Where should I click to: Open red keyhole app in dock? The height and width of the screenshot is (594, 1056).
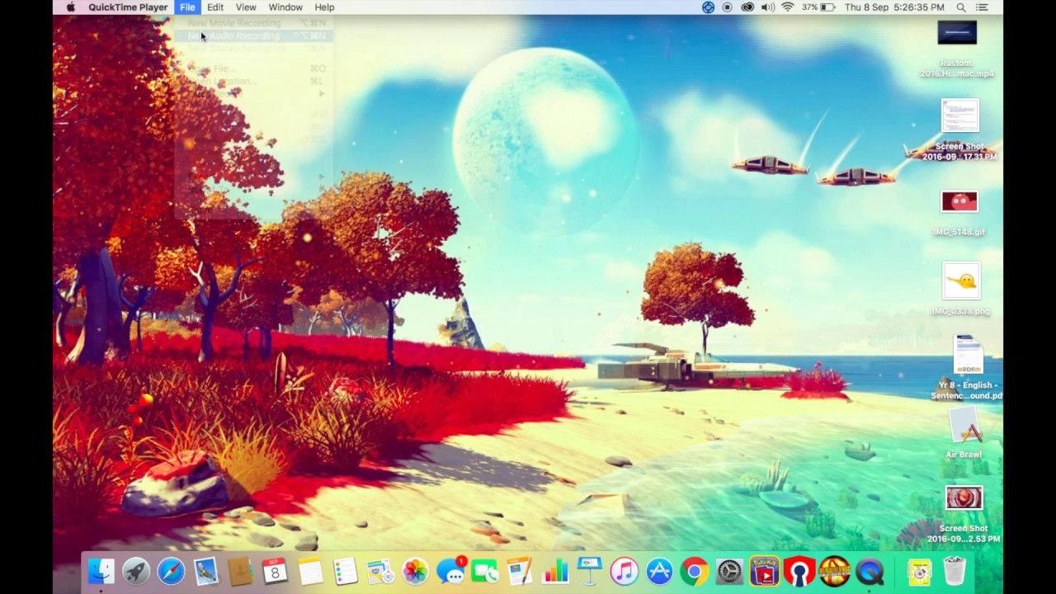[799, 571]
